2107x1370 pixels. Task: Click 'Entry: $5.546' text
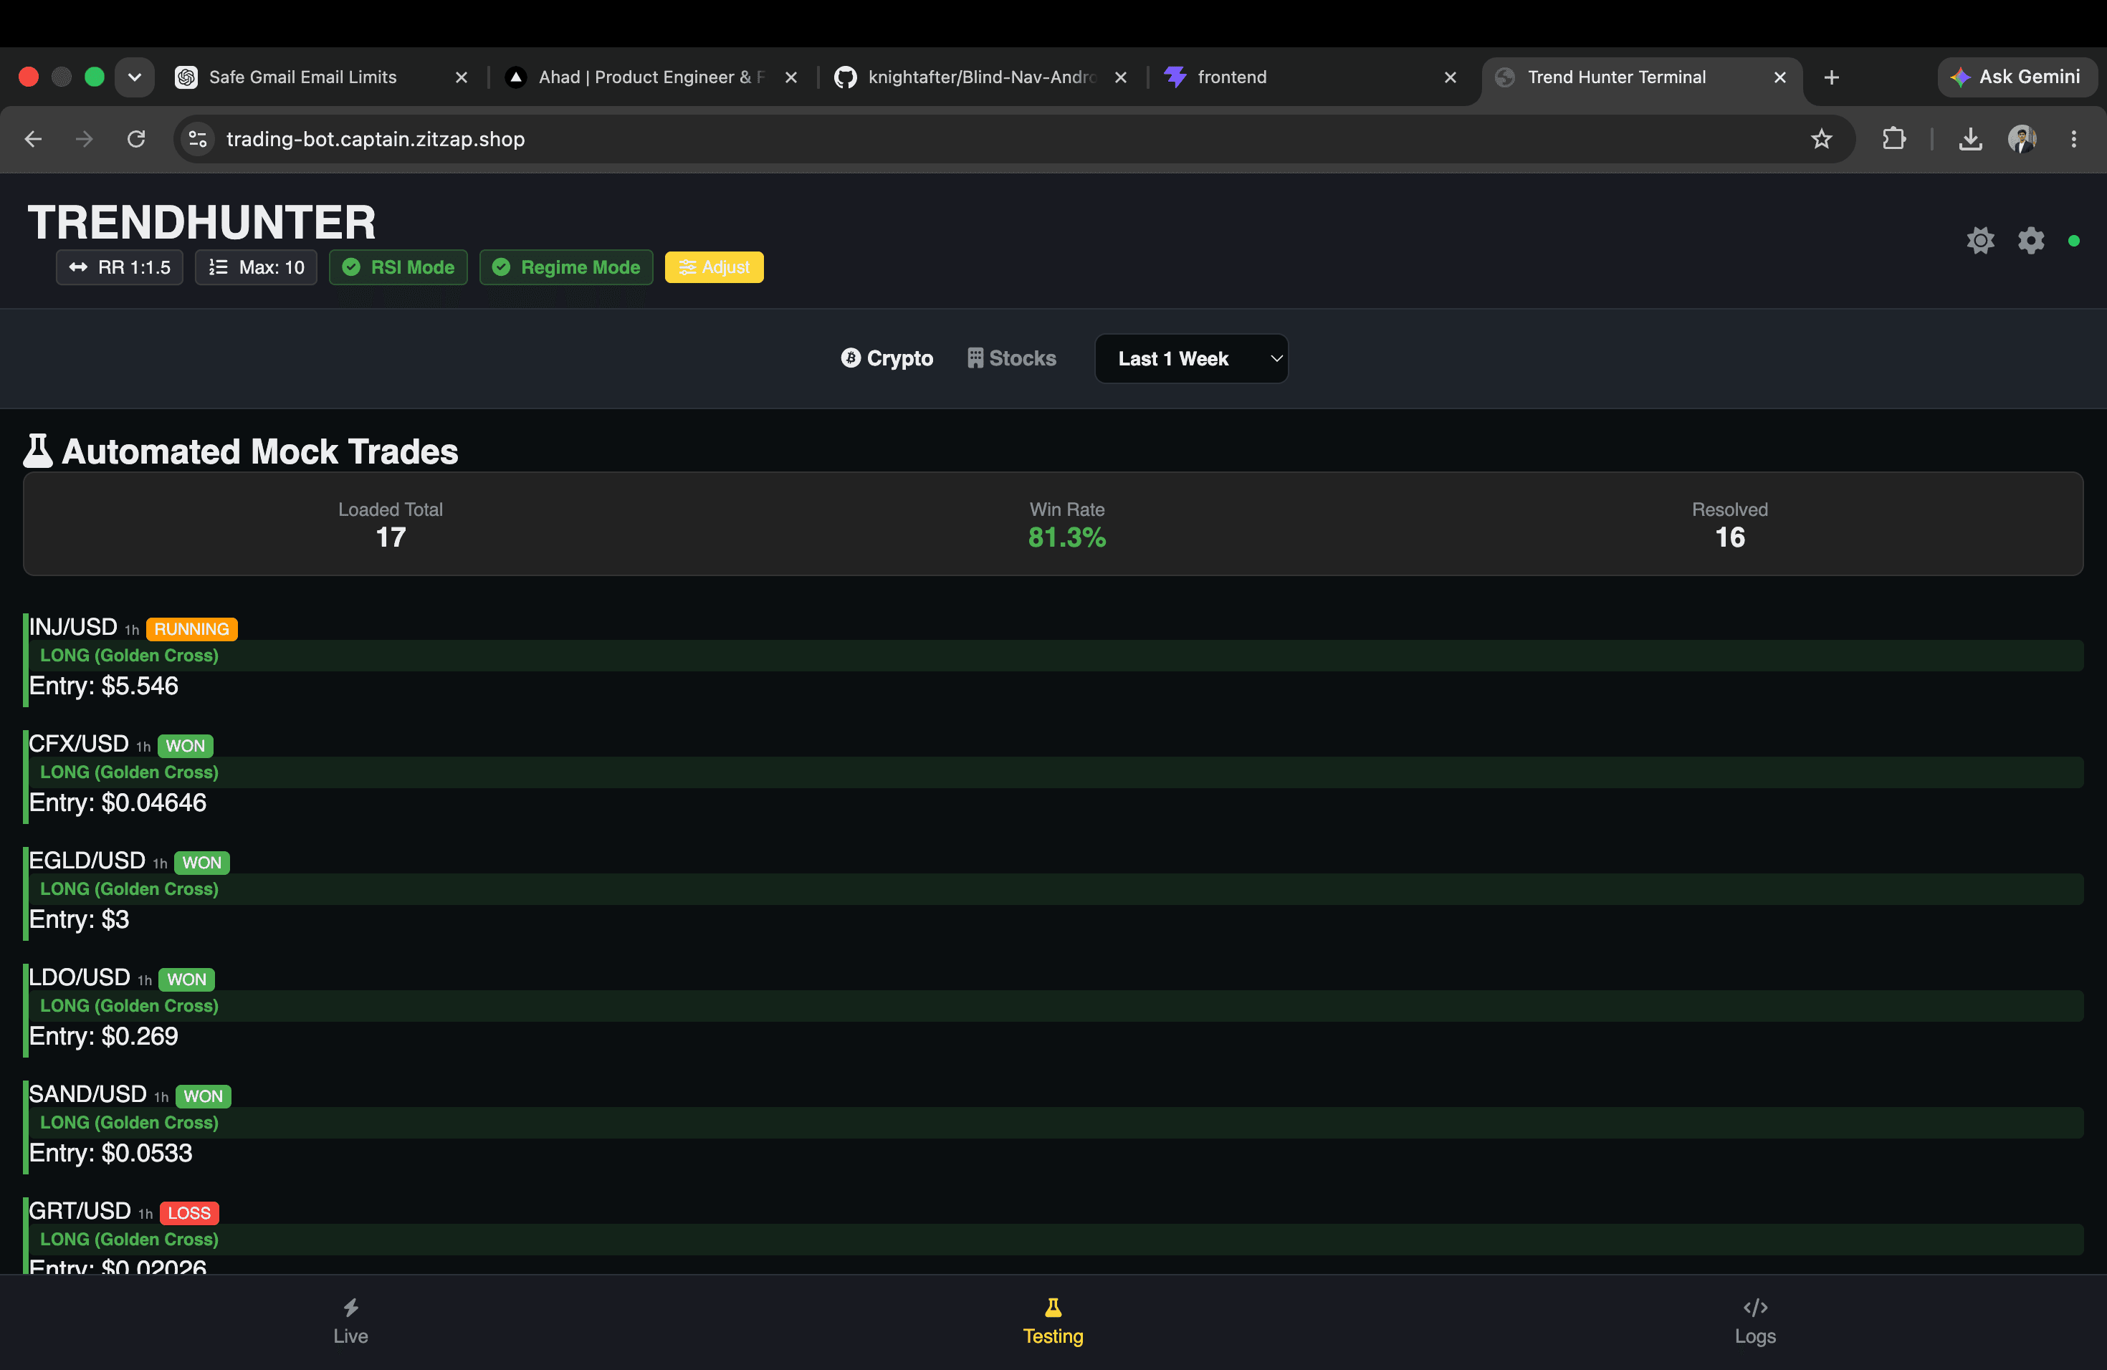(104, 686)
